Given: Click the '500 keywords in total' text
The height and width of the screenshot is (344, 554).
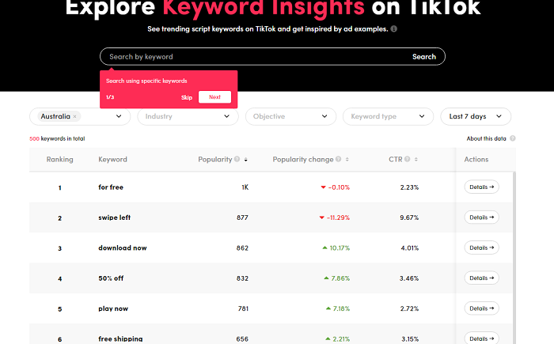Looking at the screenshot, I should 57,138.
